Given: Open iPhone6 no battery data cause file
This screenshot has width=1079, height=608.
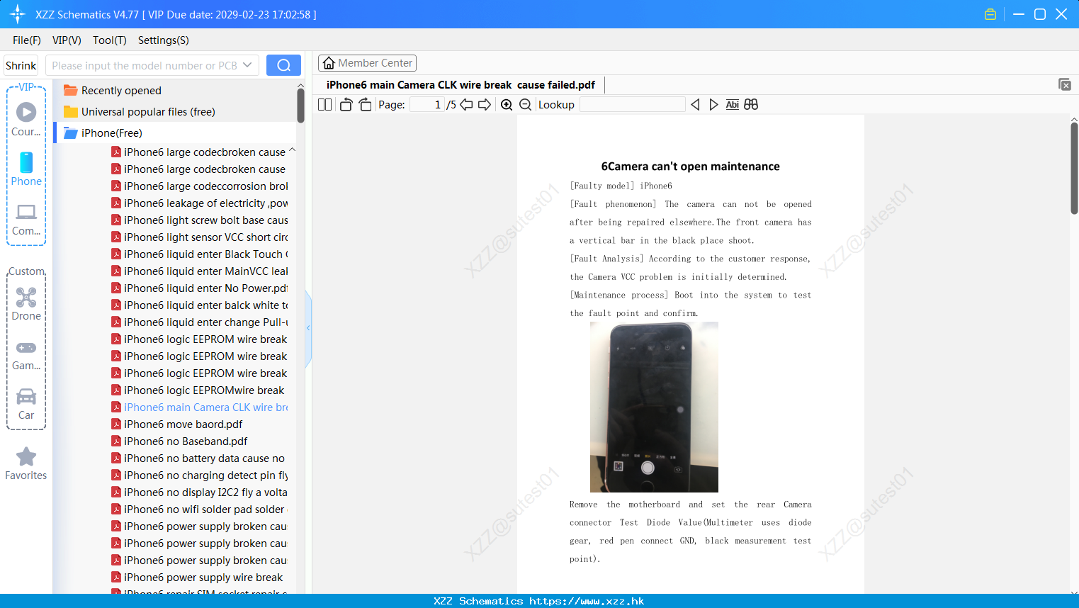Looking at the screenshot, I should [x=198, y=458].
